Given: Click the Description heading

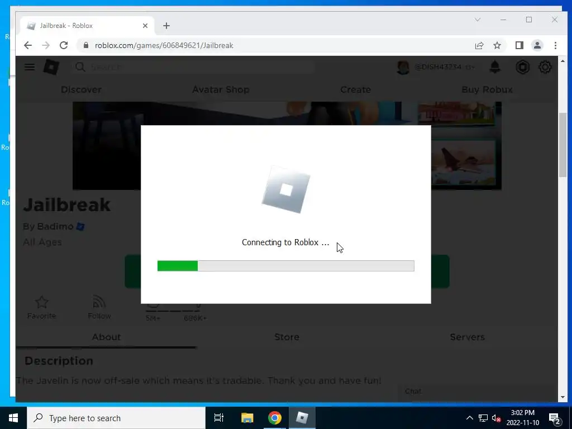Looking at the screenshot, I should pos(59,361).
